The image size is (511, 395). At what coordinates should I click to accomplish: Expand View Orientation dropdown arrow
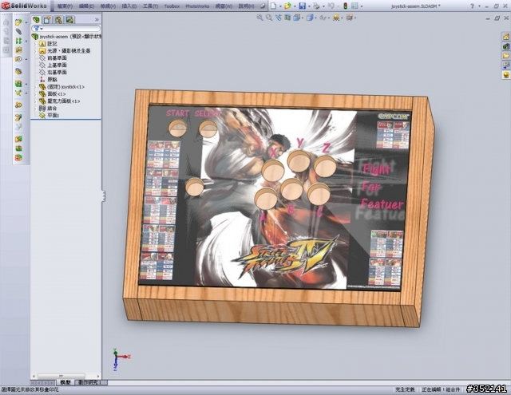point(302,18)
